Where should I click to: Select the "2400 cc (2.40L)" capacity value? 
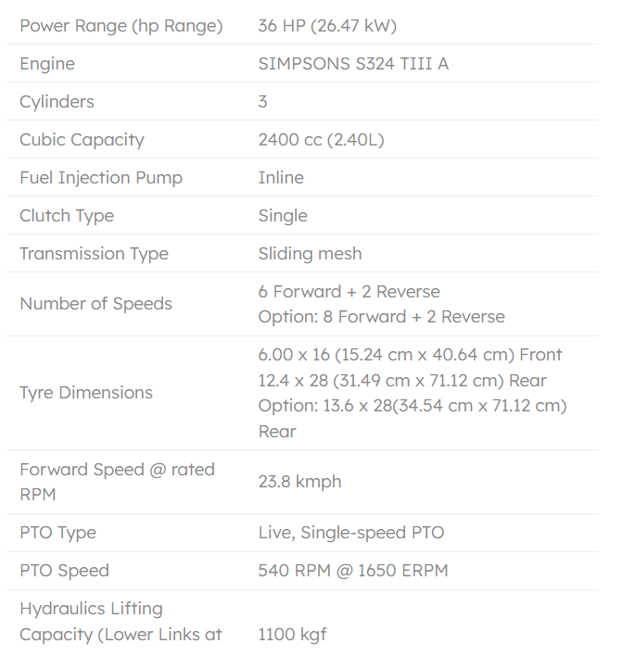click(x=321, y=140)
